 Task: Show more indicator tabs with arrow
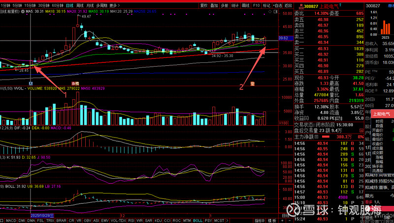click(x=228, y=221)
